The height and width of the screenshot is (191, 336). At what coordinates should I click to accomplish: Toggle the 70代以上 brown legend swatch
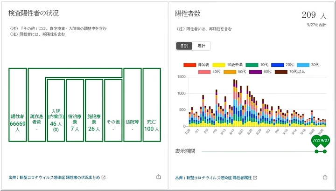[281, 72]
